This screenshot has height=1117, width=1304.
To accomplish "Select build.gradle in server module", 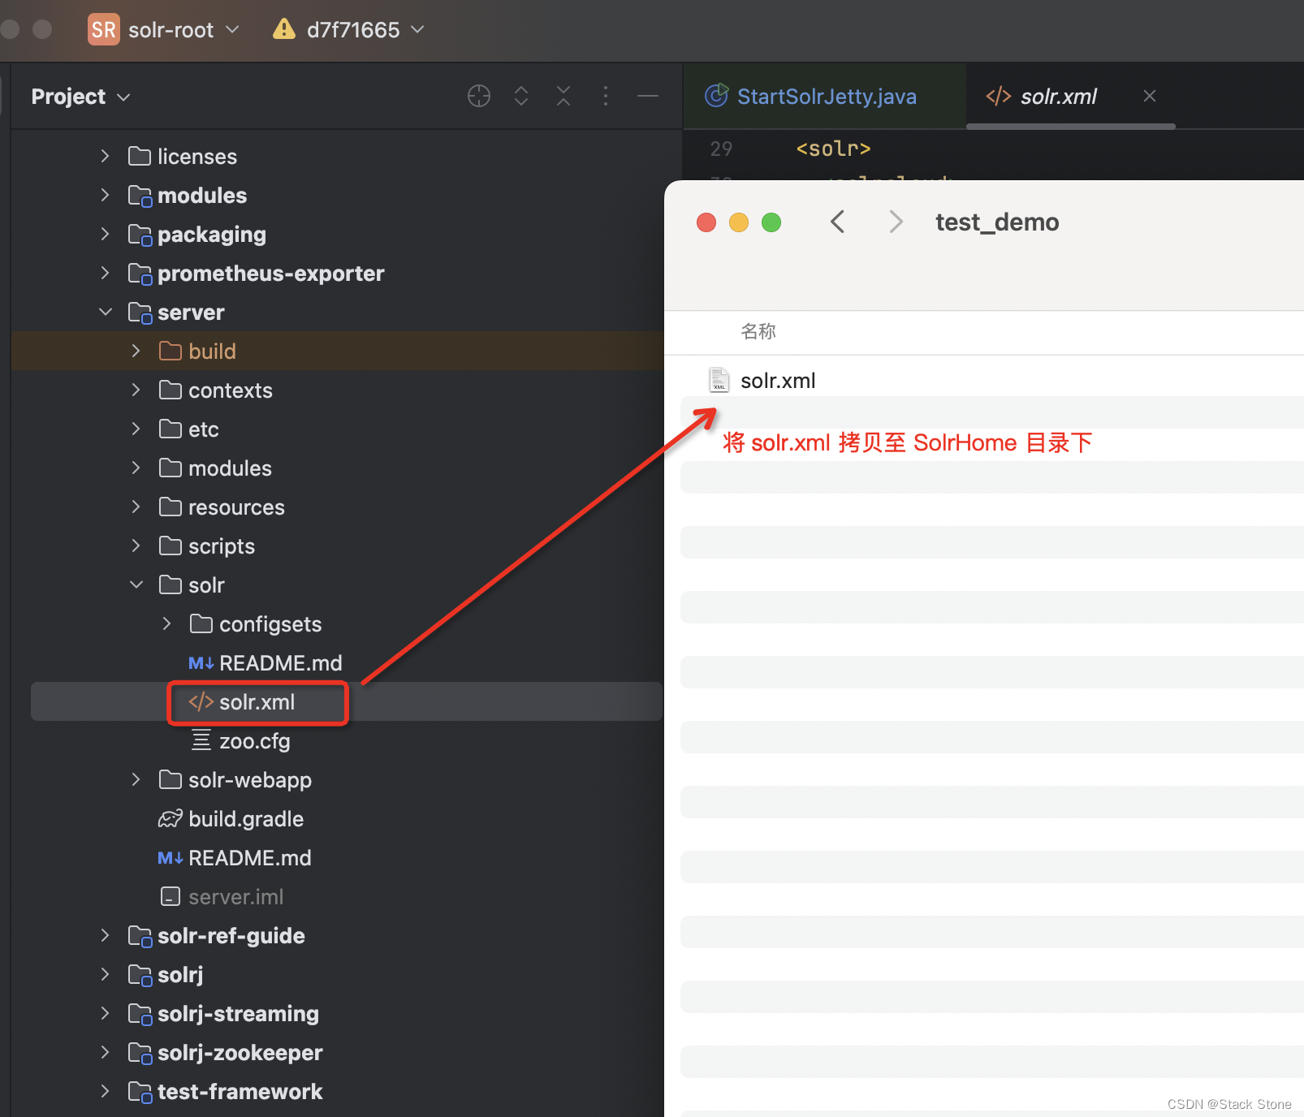I will [246, 819].
